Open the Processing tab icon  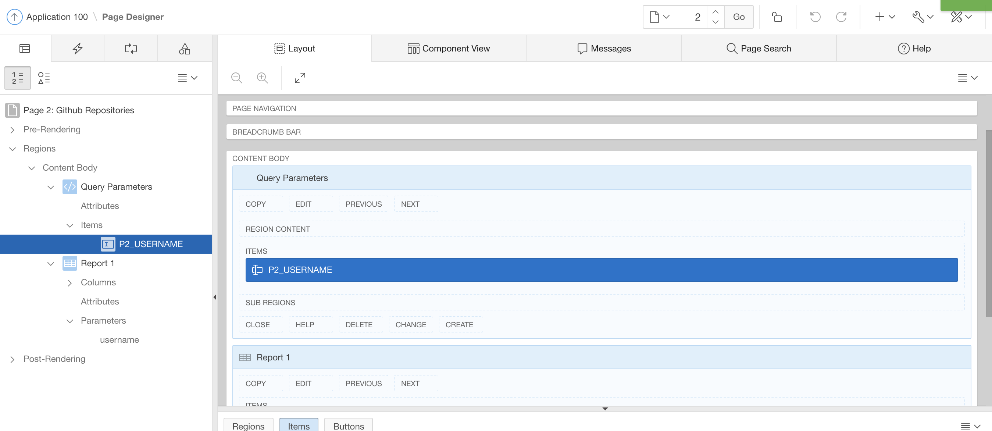[x=131, y=49]
